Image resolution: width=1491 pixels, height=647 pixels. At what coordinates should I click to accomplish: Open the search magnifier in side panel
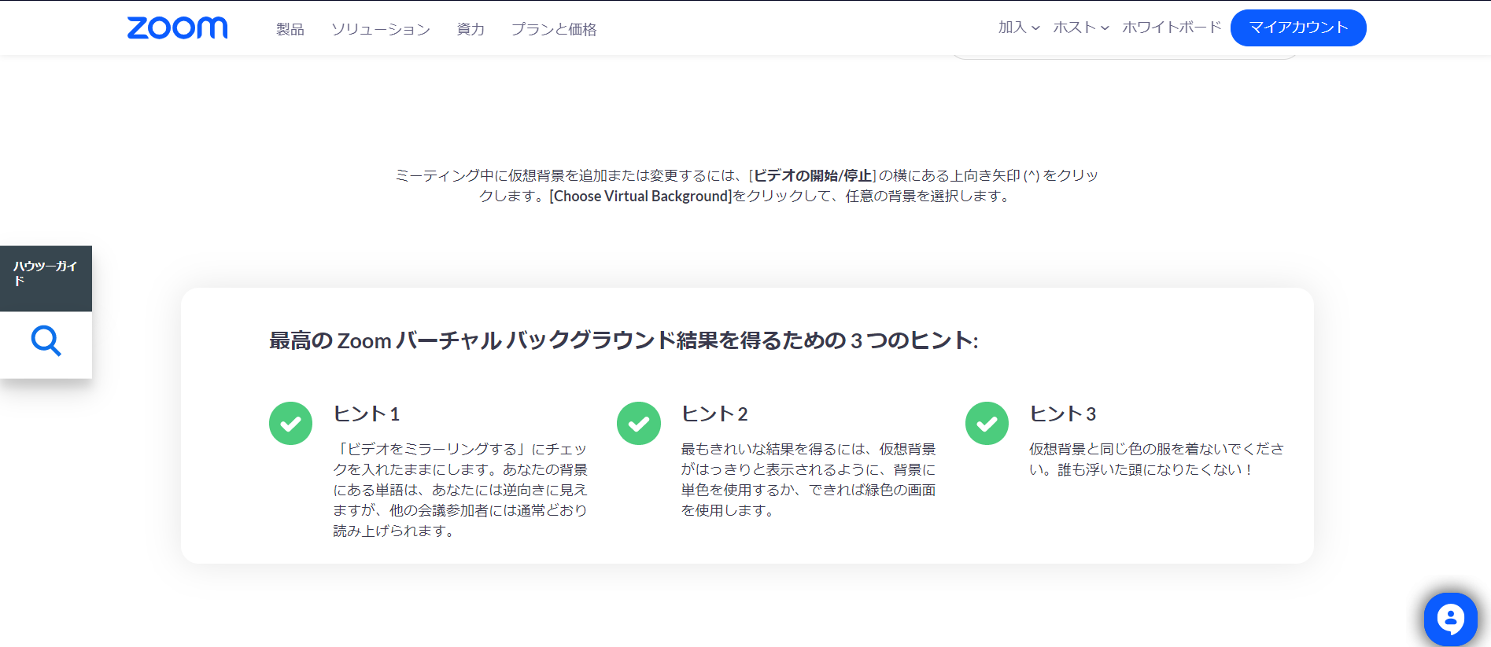pos(46,341)
